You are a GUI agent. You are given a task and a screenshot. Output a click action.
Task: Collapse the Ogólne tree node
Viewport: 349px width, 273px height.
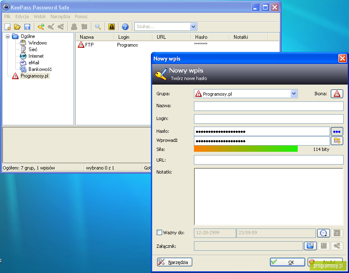[8, 36]
